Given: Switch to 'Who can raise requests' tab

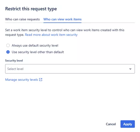Looking at the screenshot, I should [x=22, y=19].
